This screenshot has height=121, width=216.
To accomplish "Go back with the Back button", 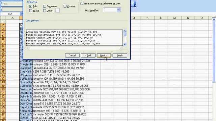I will [x=88, y=55].
